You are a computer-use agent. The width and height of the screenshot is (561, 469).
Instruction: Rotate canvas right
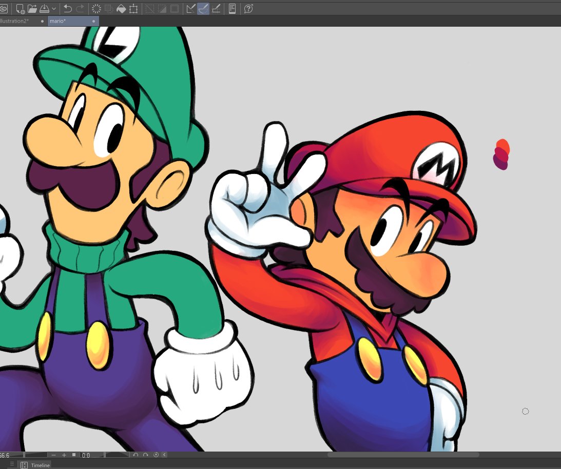146,455
